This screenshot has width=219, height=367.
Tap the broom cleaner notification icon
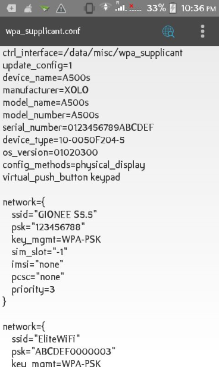(28, 9)
